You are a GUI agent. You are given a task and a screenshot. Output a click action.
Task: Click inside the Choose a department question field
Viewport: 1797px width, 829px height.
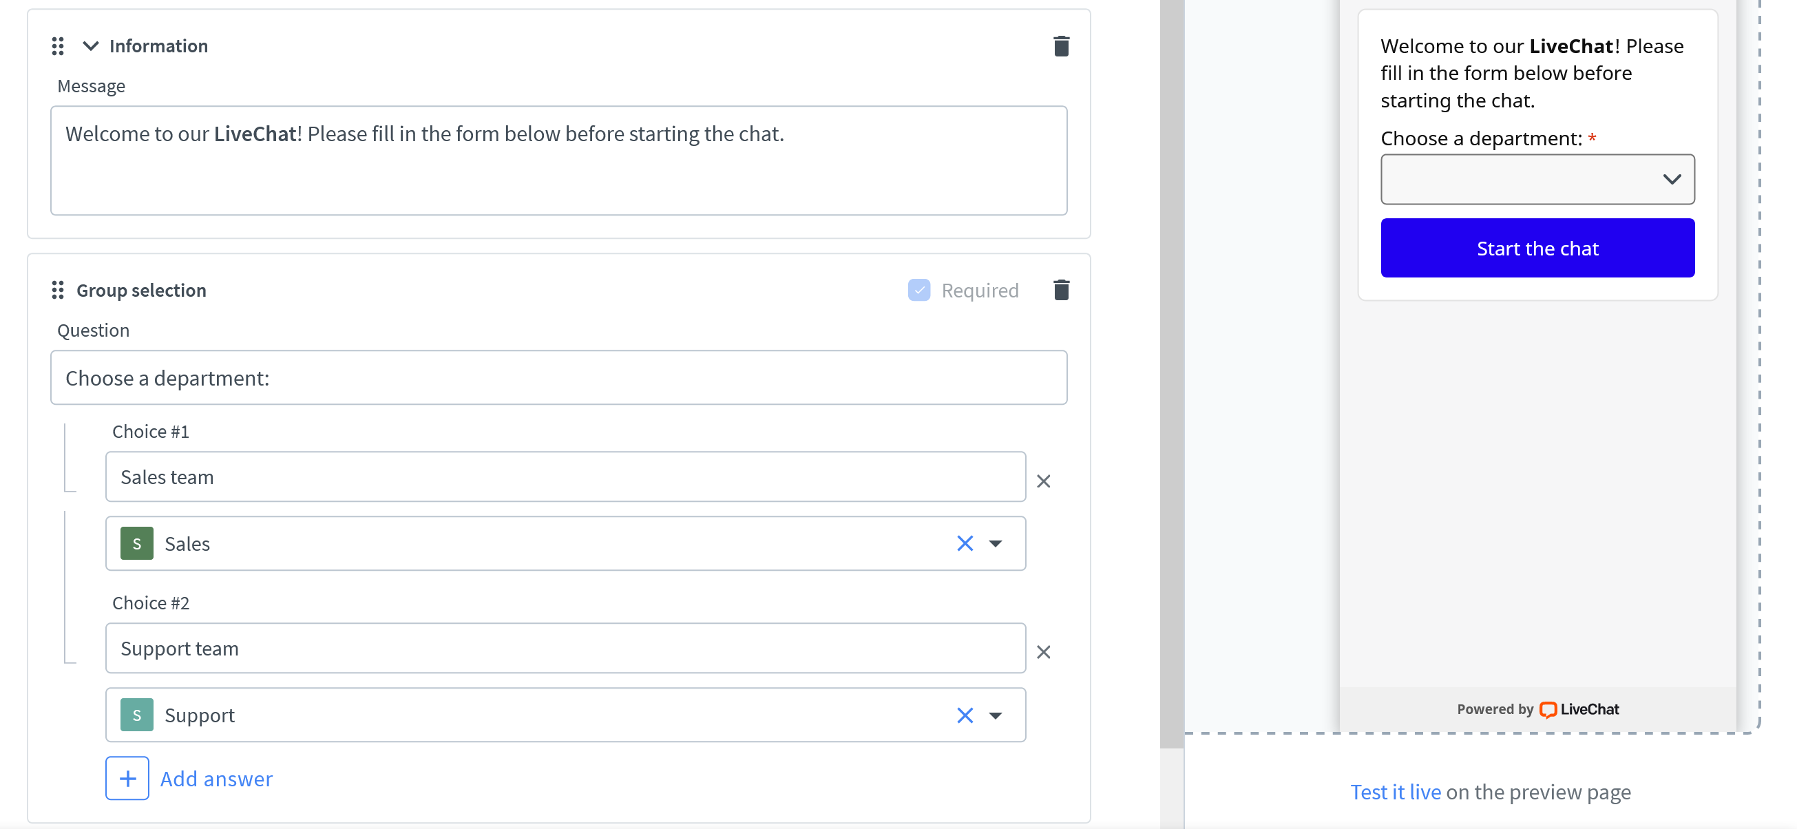point(558,377)
